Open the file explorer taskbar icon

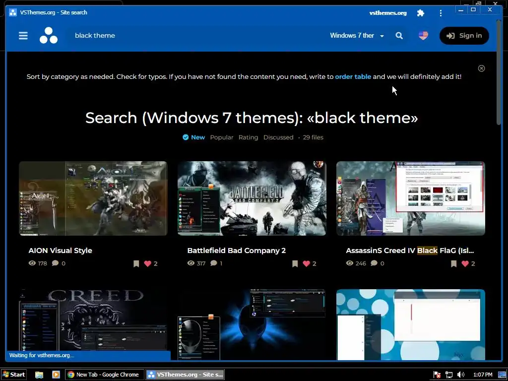[39, 375]
